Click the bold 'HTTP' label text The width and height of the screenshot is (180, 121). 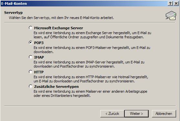[39, 72]
